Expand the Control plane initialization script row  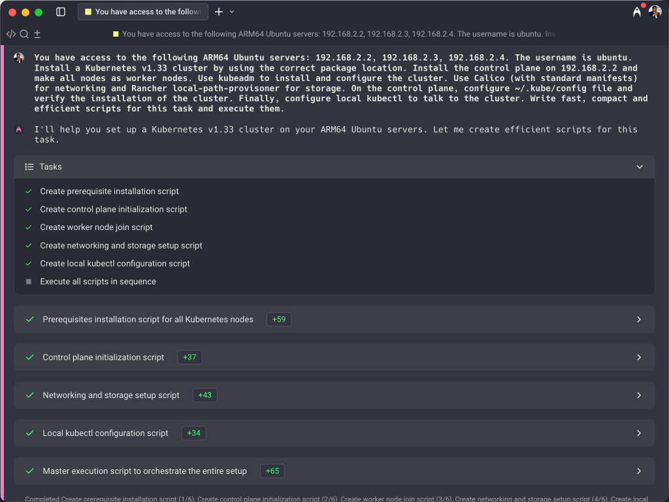pyautogui.click(x=639, y=358)
